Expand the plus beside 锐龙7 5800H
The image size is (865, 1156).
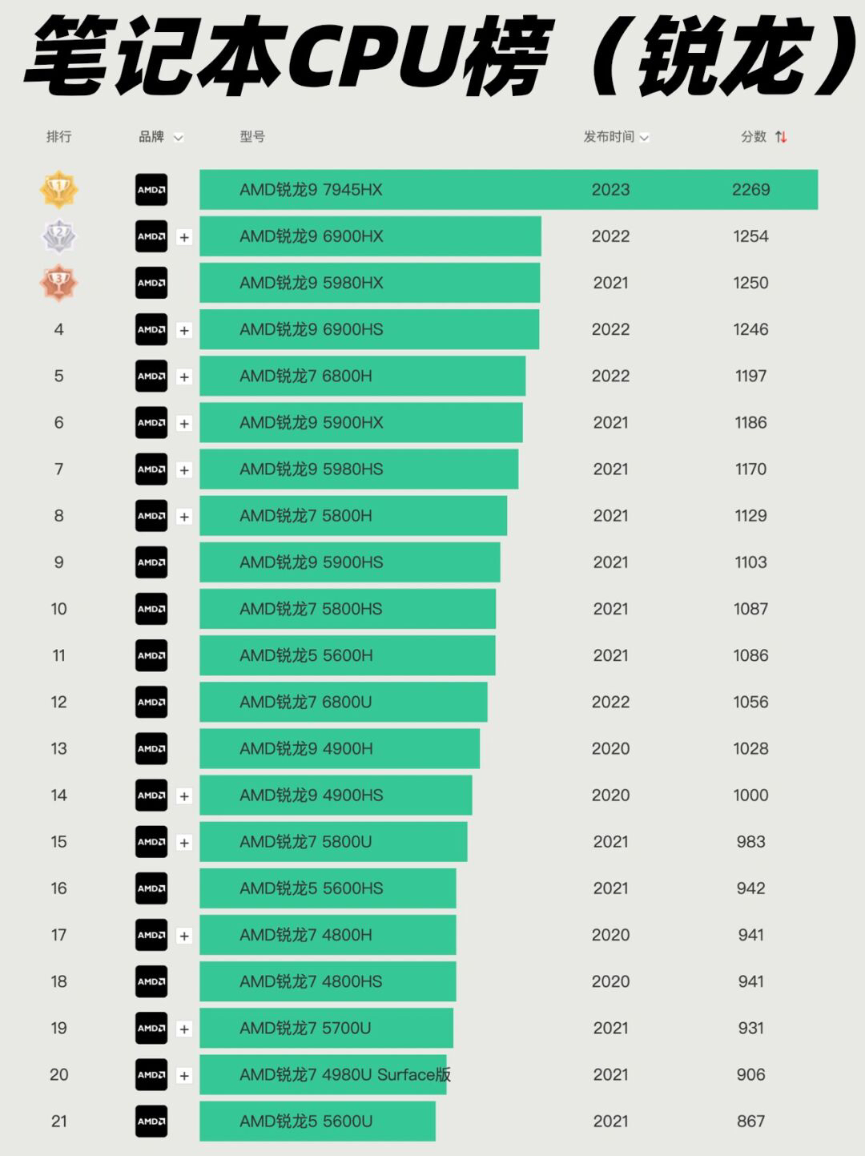coord(184,517)
